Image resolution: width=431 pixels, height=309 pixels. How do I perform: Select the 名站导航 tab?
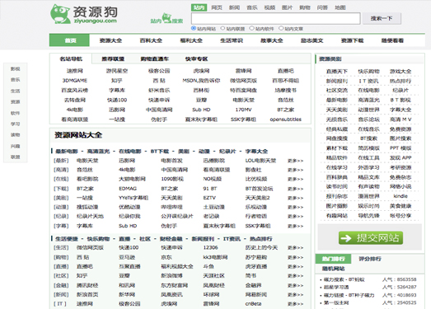point(71,59)
